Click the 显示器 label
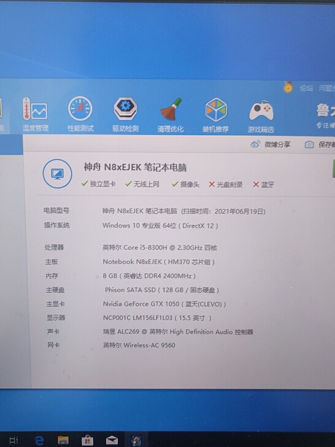335x447 pixels. click(56, 317)
